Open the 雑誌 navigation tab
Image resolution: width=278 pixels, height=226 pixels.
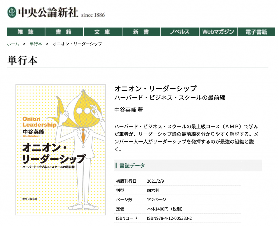click(26, 32)
